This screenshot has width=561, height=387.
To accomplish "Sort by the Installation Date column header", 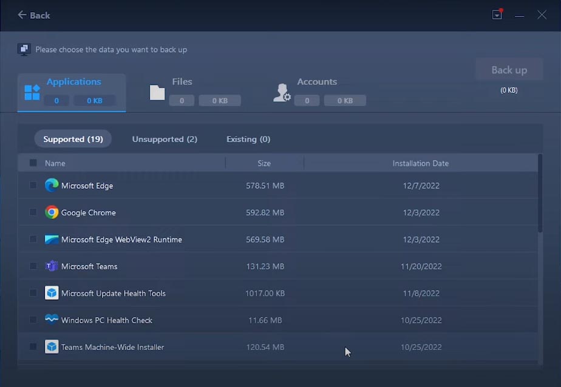I will pos(420,163).
